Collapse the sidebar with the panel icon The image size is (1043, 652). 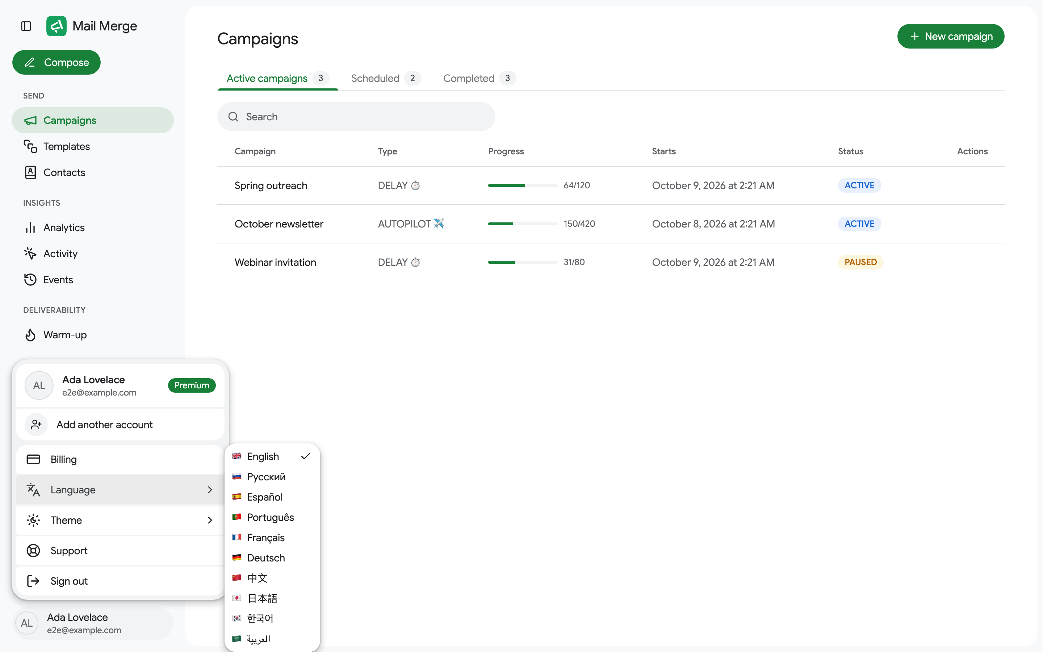pyautogui.click(x=26, y=26)
